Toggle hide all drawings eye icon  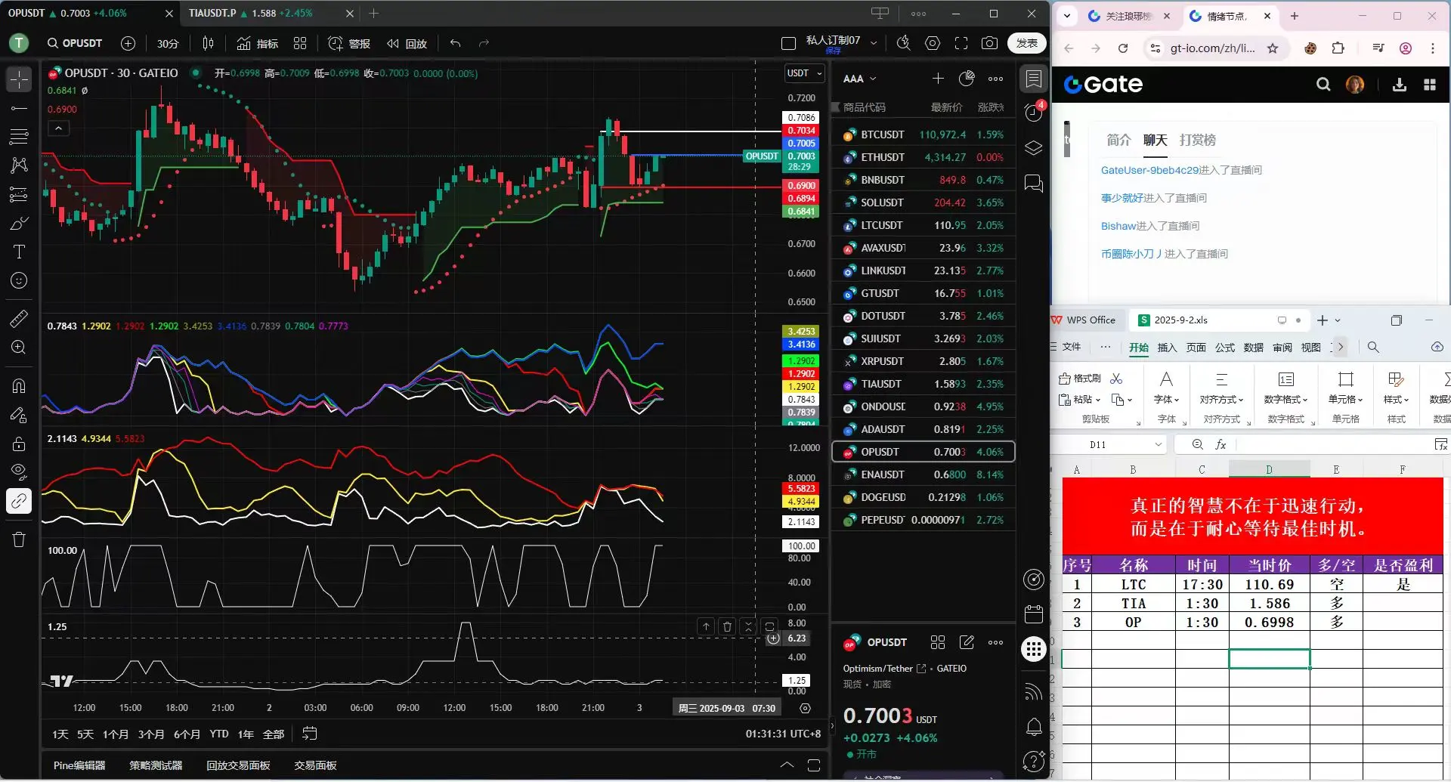pyautogui.click(x=19, y=472)
